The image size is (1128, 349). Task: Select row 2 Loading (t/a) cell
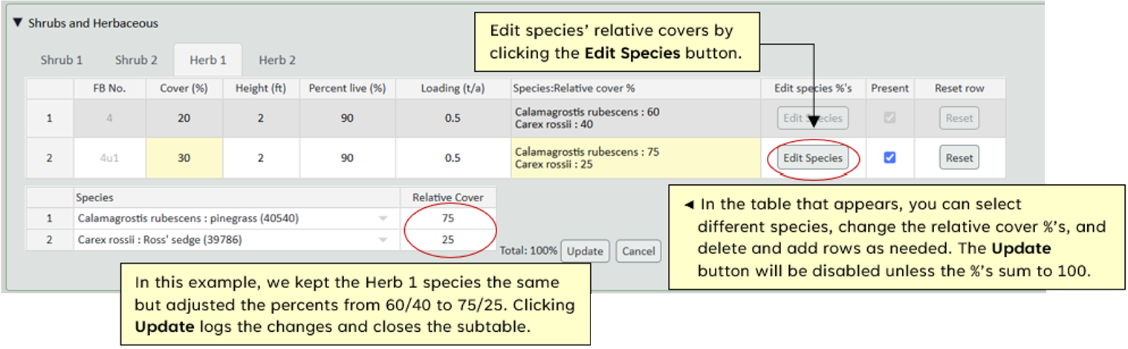453,158
